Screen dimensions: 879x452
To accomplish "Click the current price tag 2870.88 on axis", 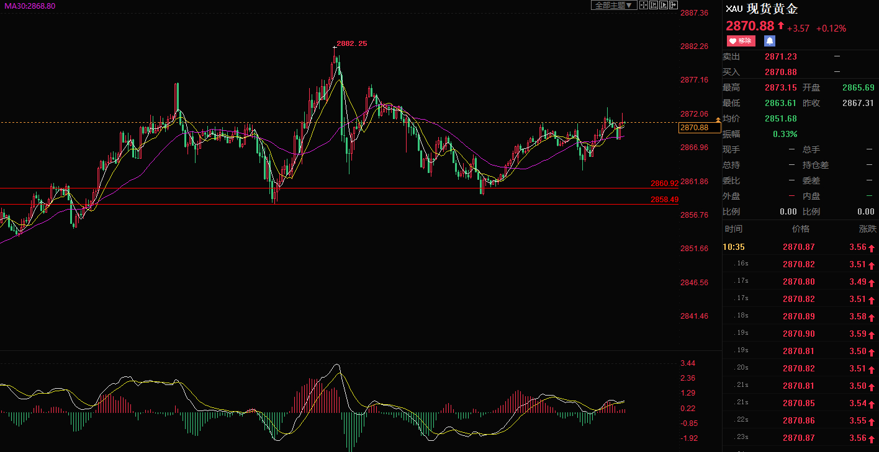I will click(700, 128).
